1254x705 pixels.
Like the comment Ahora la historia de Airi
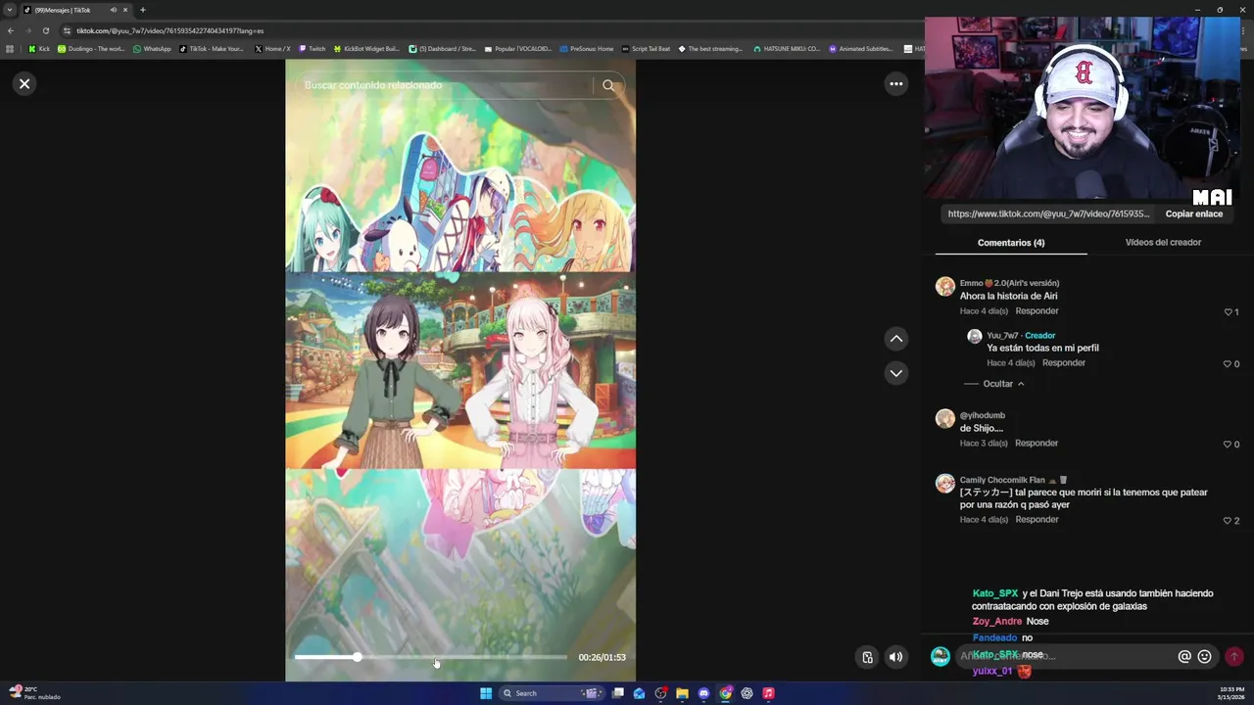(x=1230, y=312)
